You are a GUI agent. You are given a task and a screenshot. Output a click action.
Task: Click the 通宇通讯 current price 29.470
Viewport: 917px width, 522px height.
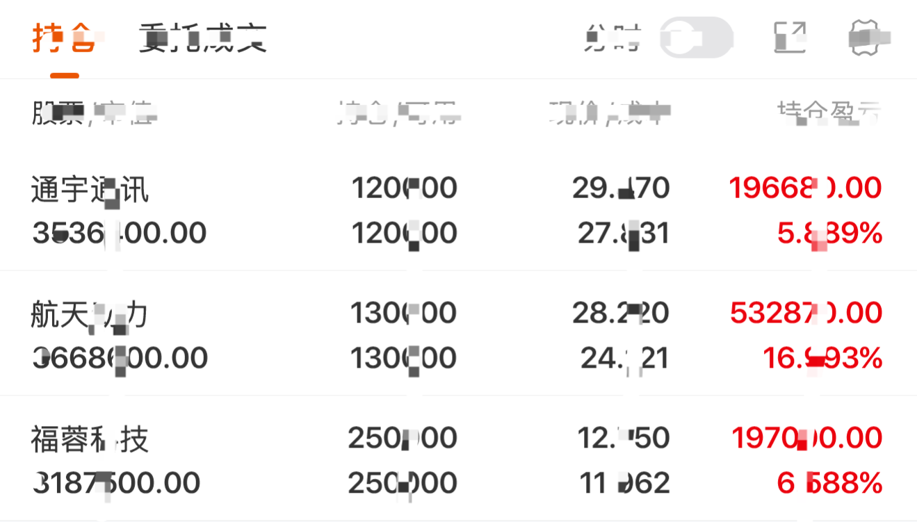click(x=621, y=188)
